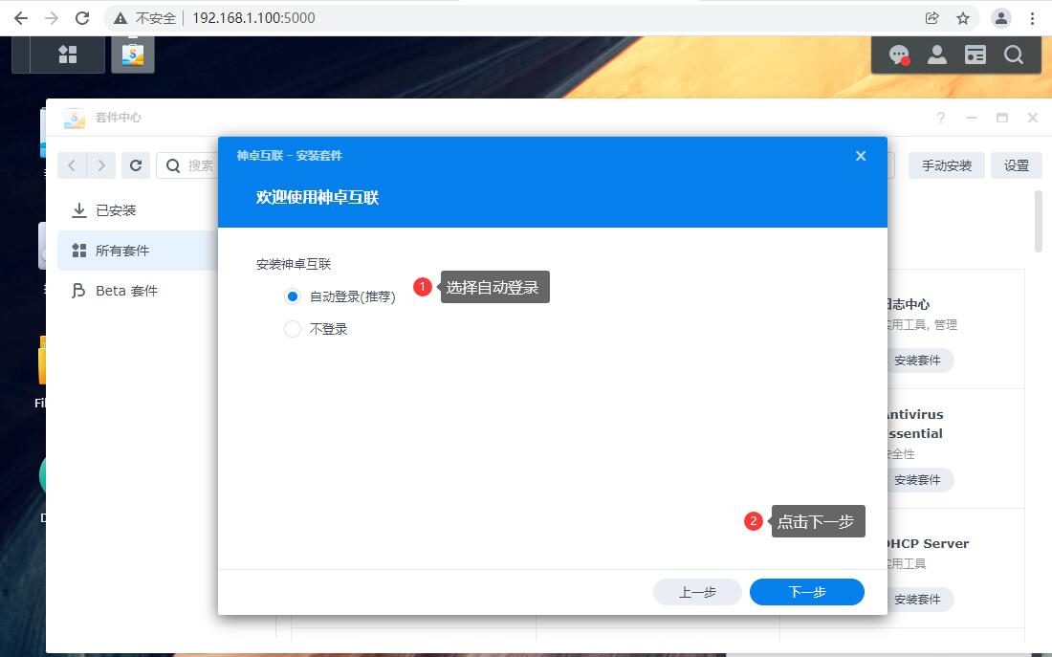
Task: Click the address bar URL 192.168.1.100:5000
Action: (253, 18)
